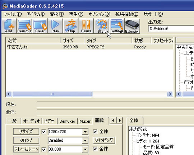Select ビデオ: H.264 tree entry
This screenshot has height=155, width=194.
[148, 141]
